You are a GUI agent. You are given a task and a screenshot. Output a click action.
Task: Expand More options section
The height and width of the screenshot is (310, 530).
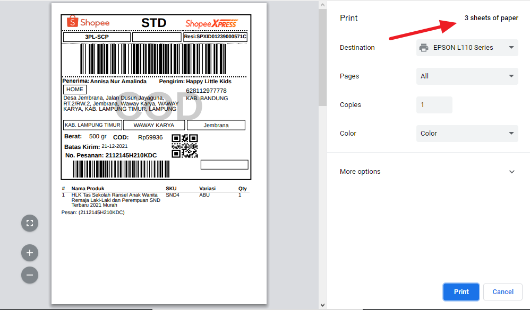428,171
